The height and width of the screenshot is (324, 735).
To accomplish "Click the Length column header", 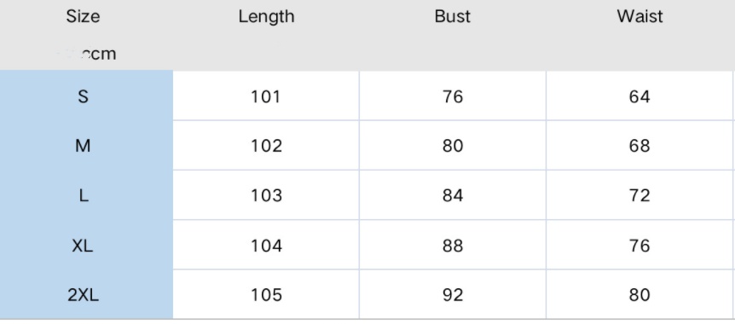I will [x=266, y=17].
